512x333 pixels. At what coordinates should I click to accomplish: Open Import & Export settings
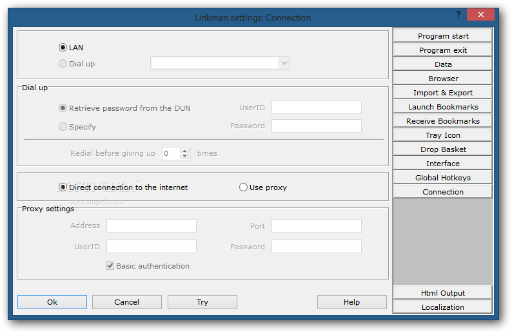[x=443, y=93]
